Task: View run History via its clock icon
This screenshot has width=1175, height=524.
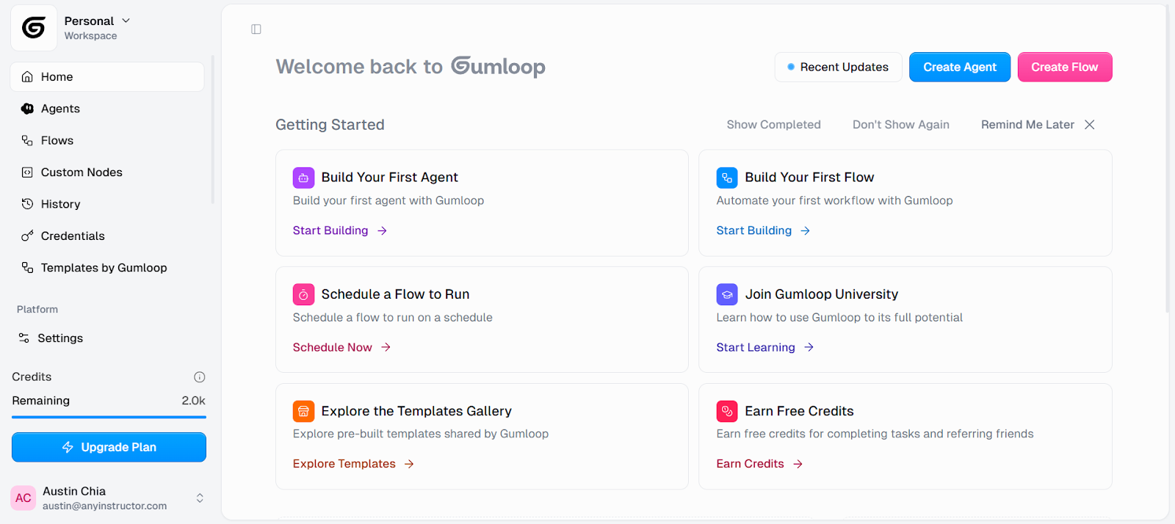Action: click(26, 203)
